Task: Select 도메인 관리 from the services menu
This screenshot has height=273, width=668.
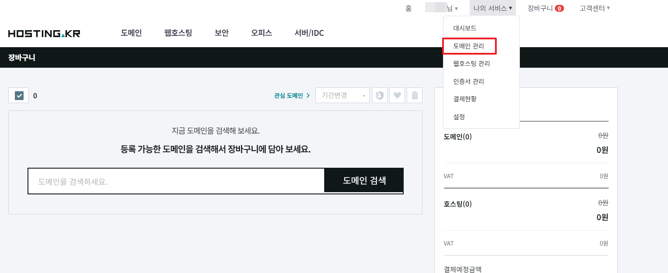Action: coord(469,45)
